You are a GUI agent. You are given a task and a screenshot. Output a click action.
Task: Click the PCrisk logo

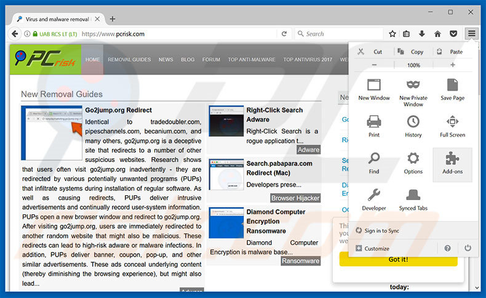46,59
